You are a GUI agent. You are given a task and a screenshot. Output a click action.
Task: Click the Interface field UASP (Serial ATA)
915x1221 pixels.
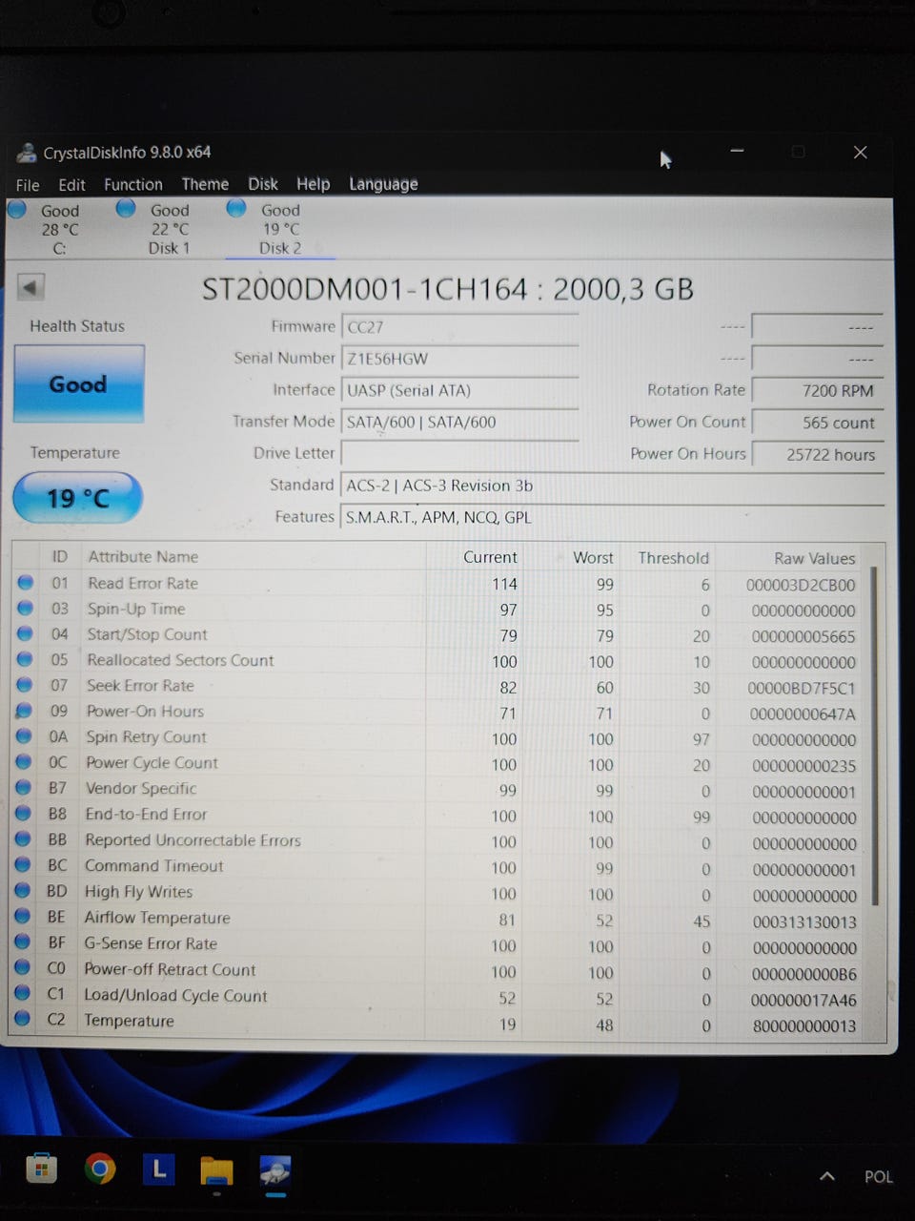tap(459, 390)
